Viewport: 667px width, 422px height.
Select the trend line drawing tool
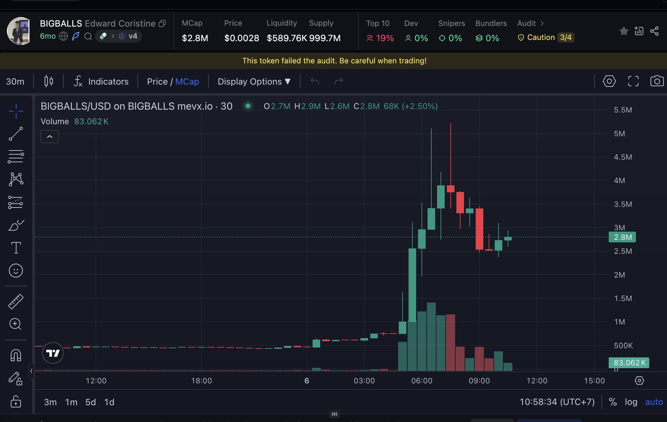pyautogui.click(x=16, y=134)
